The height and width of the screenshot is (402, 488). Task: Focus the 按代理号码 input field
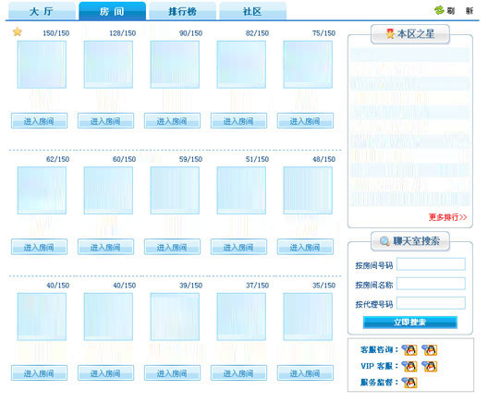click(x=431, y=303)
